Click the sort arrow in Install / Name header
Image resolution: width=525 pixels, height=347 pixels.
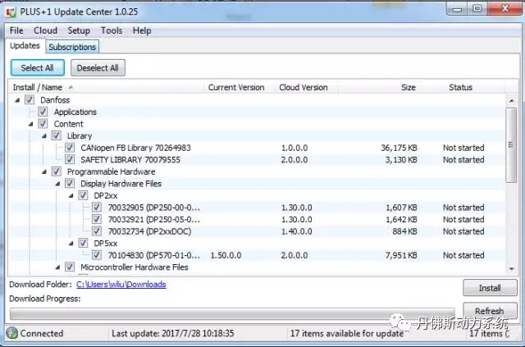point(70,87)
